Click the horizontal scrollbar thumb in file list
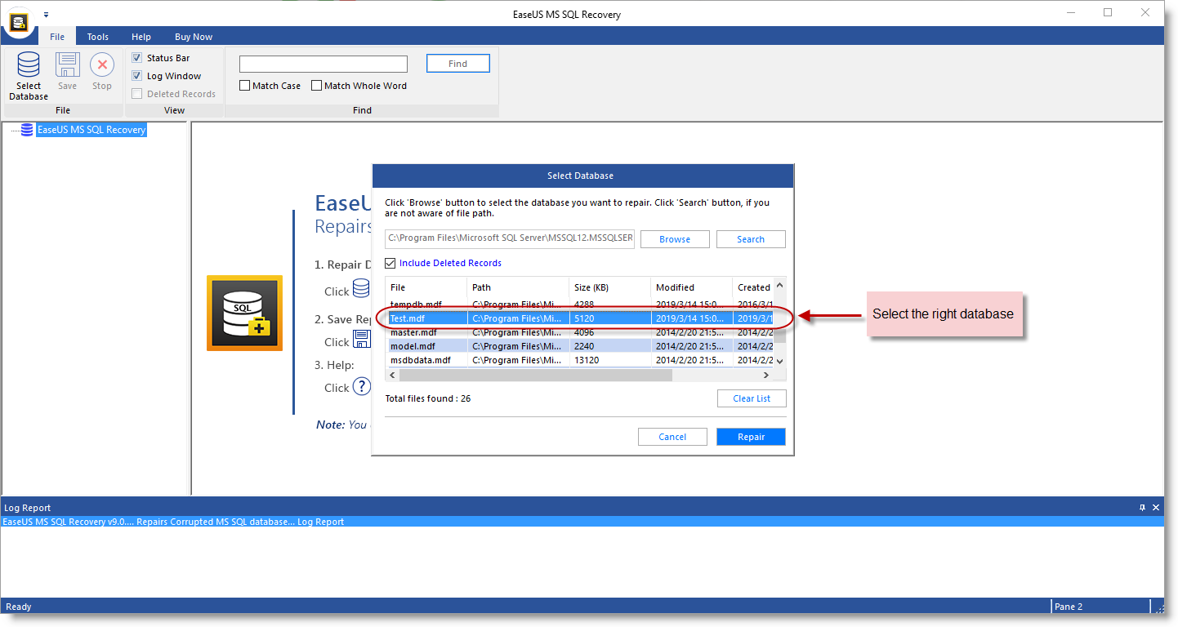 click(x=535, y=376)
